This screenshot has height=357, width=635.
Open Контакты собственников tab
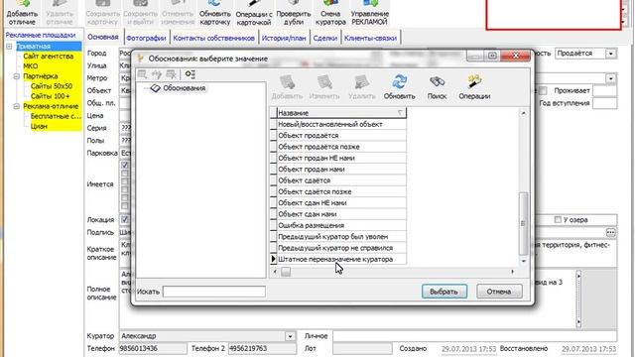click(x=213, y=38)
